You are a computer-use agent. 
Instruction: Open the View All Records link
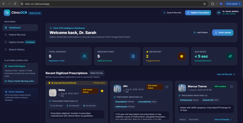(x=226, y=74)
